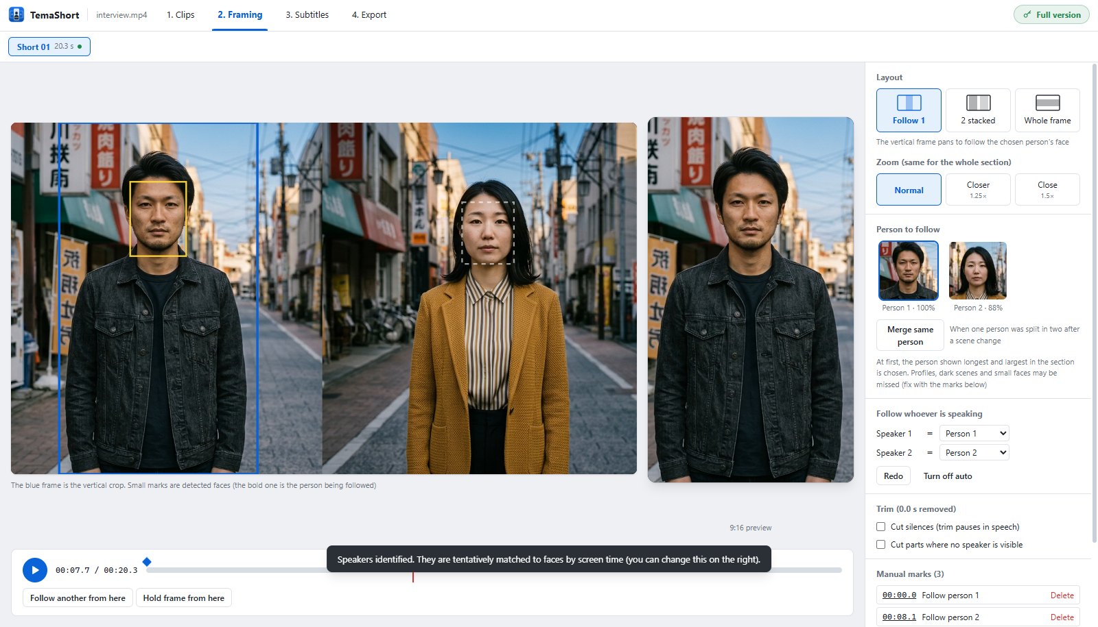1098x627 pixels.
Task: Select the Follow 1 layout
Action: pos(909,110)
